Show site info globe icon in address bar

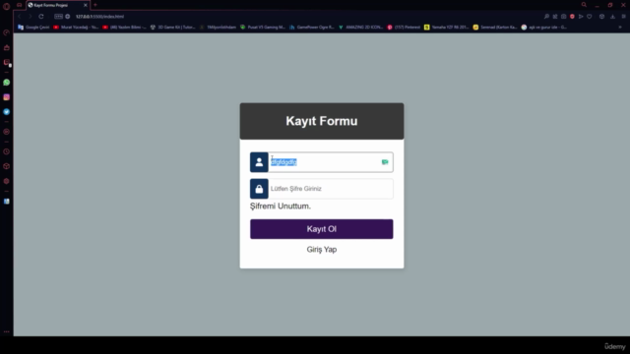point(68,17)
